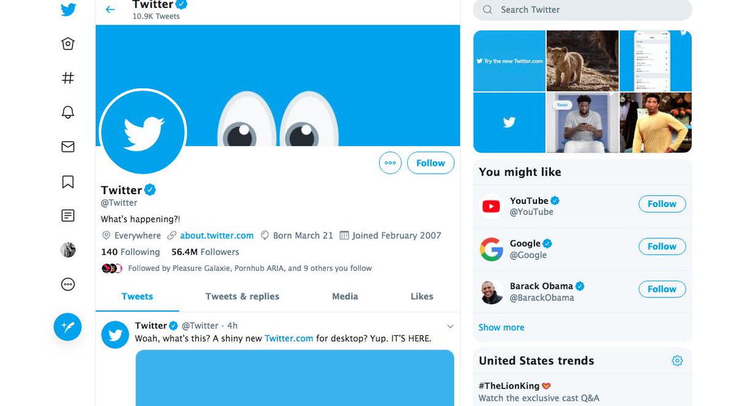This screenshot has height=406, width=738.
Task: Expand the tweet caret menu
Action: (x=450, y=326)
